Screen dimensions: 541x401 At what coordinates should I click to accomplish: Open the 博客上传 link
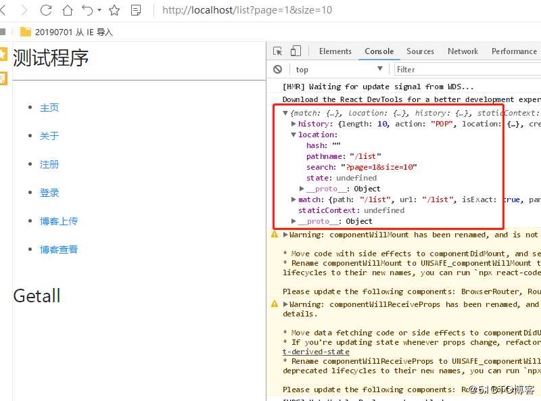point(59,221)
